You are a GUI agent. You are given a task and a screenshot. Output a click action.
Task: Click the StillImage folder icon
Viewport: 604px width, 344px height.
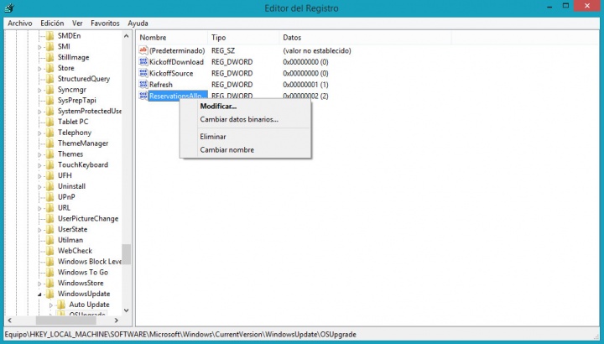tap(50, 57)
